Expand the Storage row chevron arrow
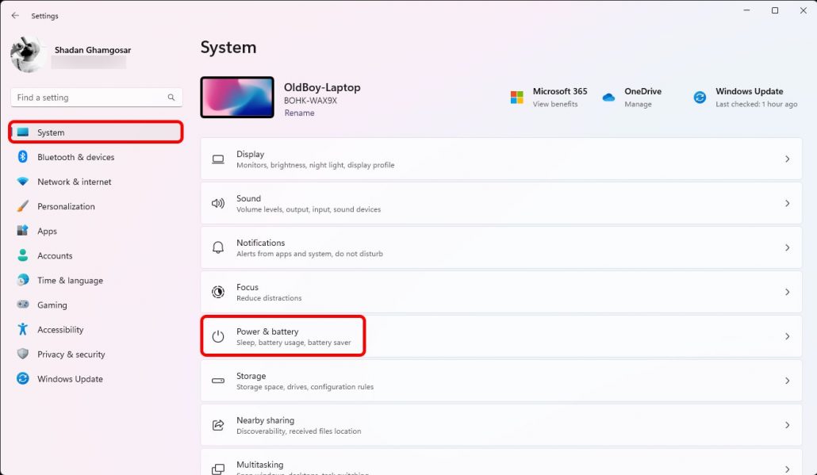This screenshot has width=817, height=475. click(x=787, y=381)
